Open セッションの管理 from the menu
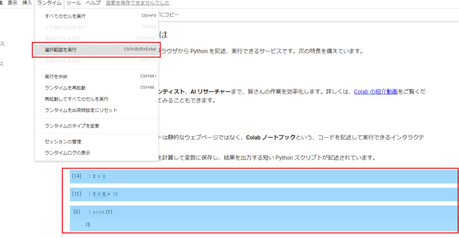 point(63,142)
